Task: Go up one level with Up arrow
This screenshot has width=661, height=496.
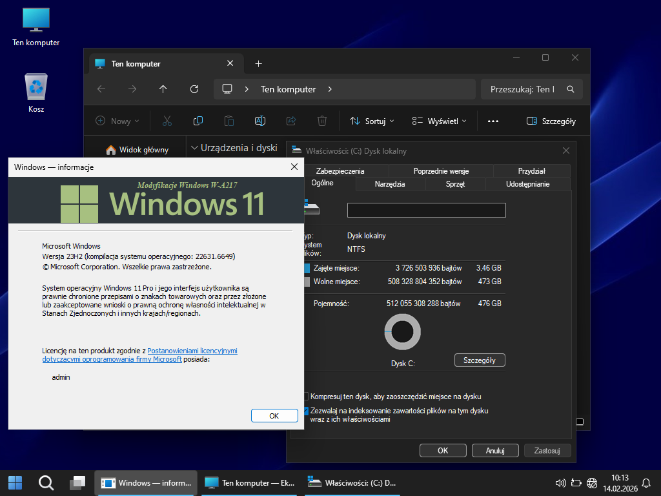Action: 163,89
